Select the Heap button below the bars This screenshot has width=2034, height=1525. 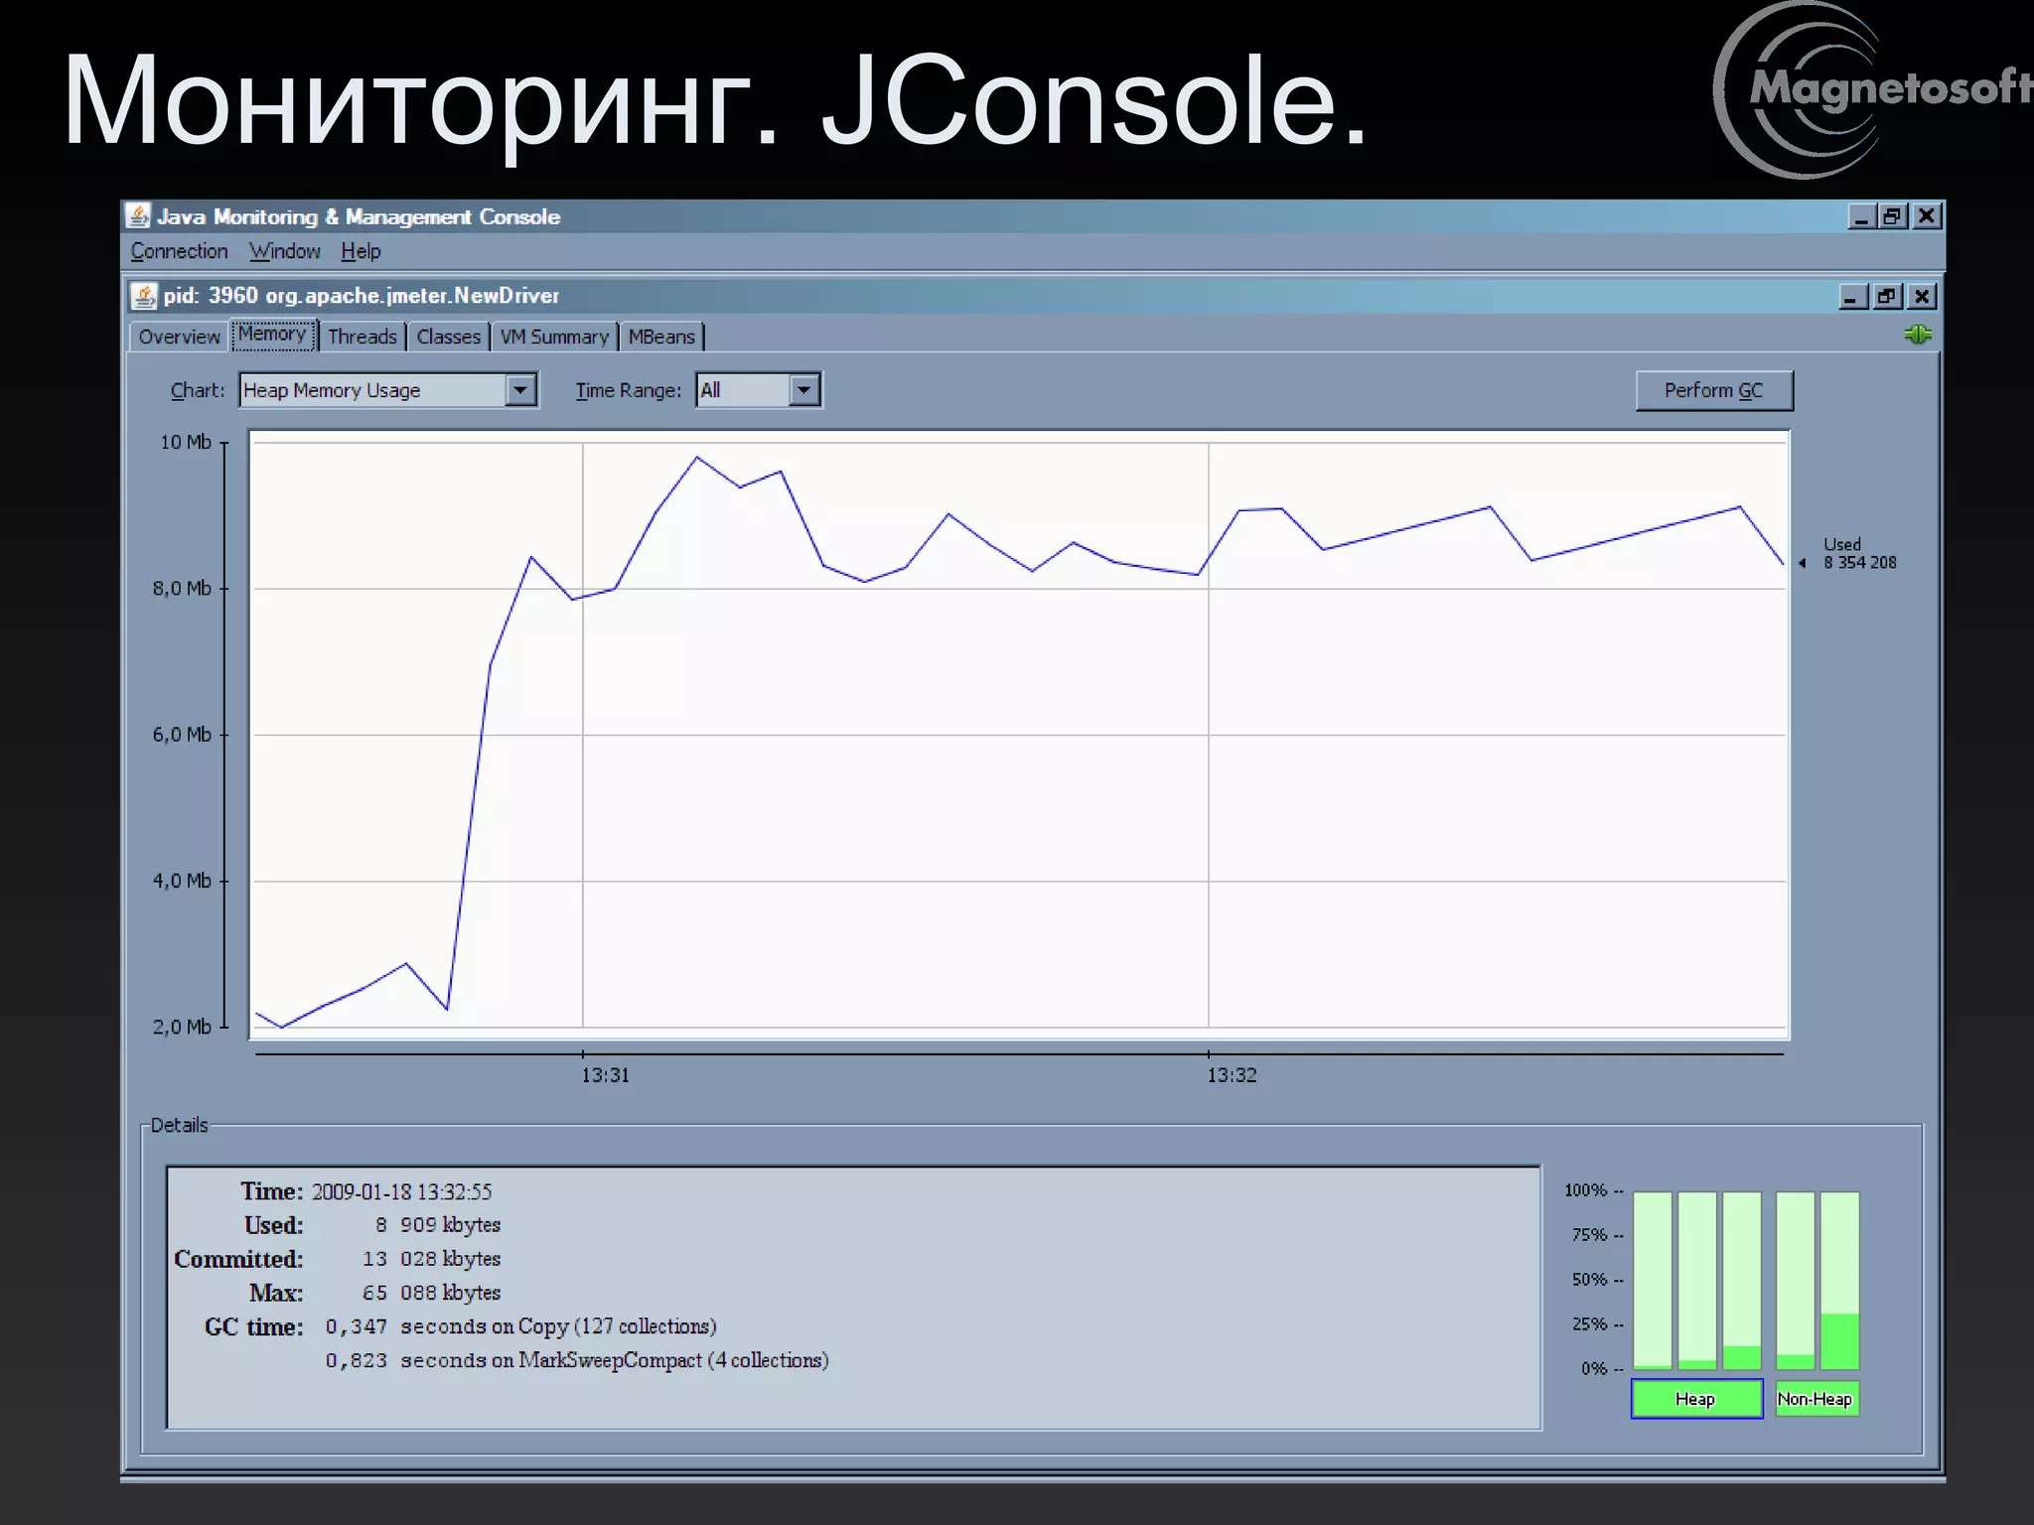pos(1696,1399)
